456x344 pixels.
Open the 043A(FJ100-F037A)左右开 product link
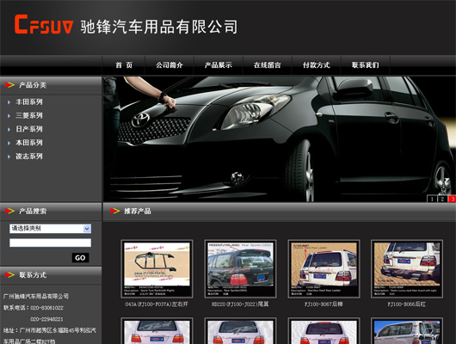(x=157, y=304)
